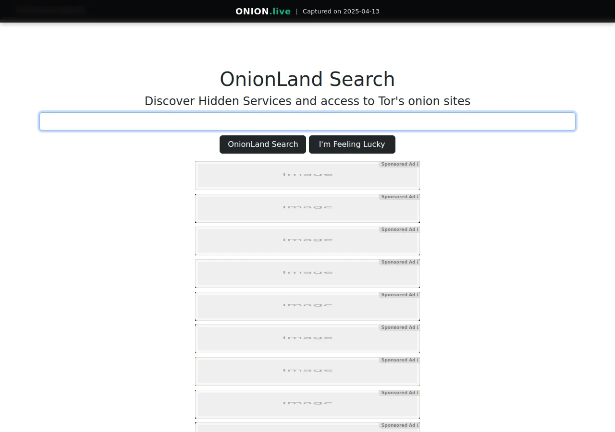Open the info icon on the third Sponsored Ad
This screenshot has width=615, height=432.
coord(417,229)
